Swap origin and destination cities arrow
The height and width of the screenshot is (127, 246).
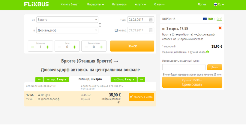100,25
